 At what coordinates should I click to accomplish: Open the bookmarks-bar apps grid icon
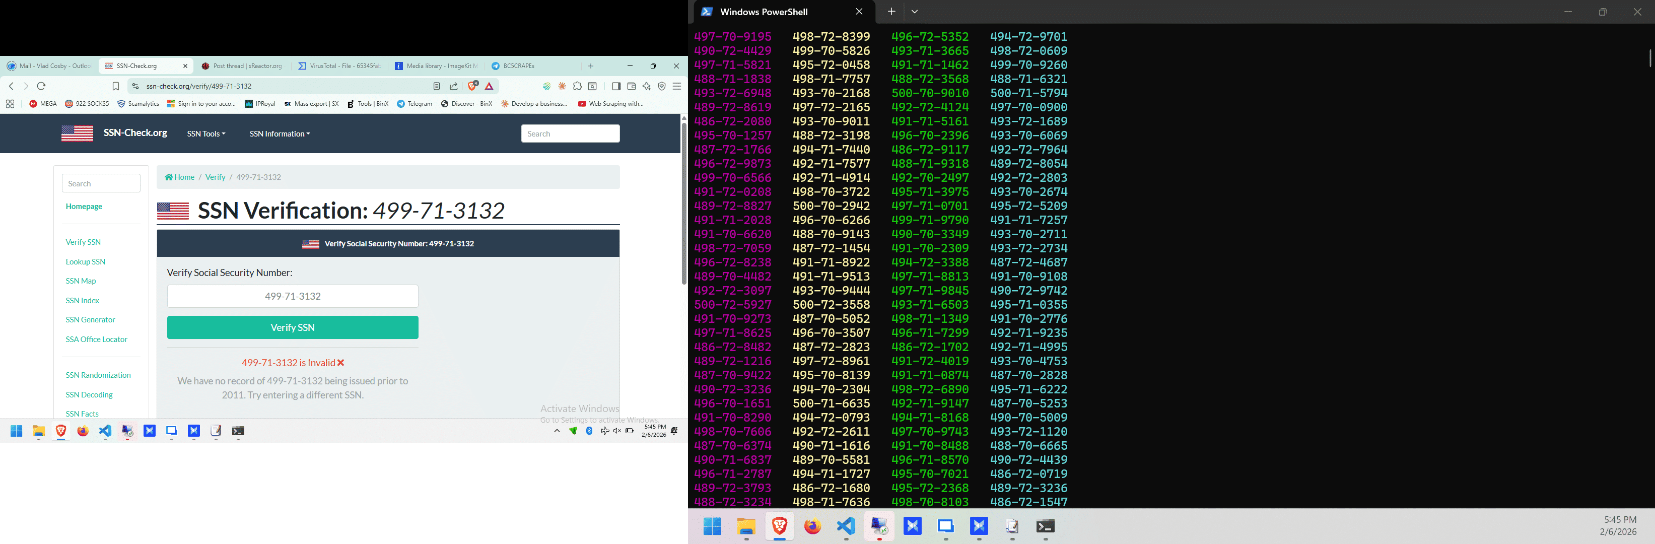point(10,103)
